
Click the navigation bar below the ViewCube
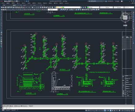pos(125,25)
